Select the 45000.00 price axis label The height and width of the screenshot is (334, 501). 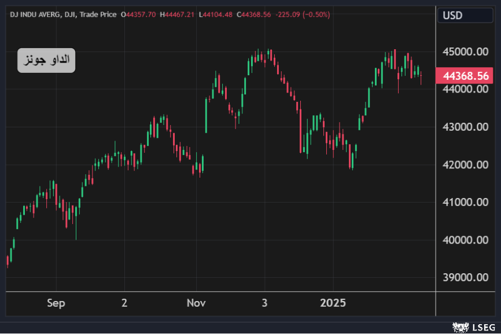pos(466,52)
